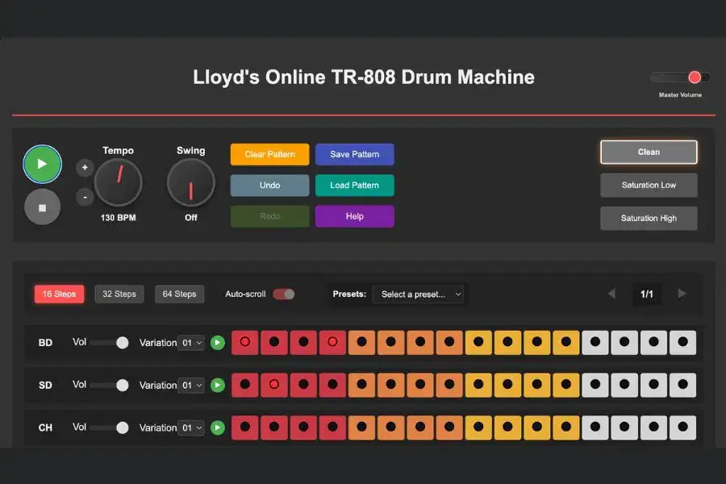Toggle the Auto-scroll switch

coord(283,294)
